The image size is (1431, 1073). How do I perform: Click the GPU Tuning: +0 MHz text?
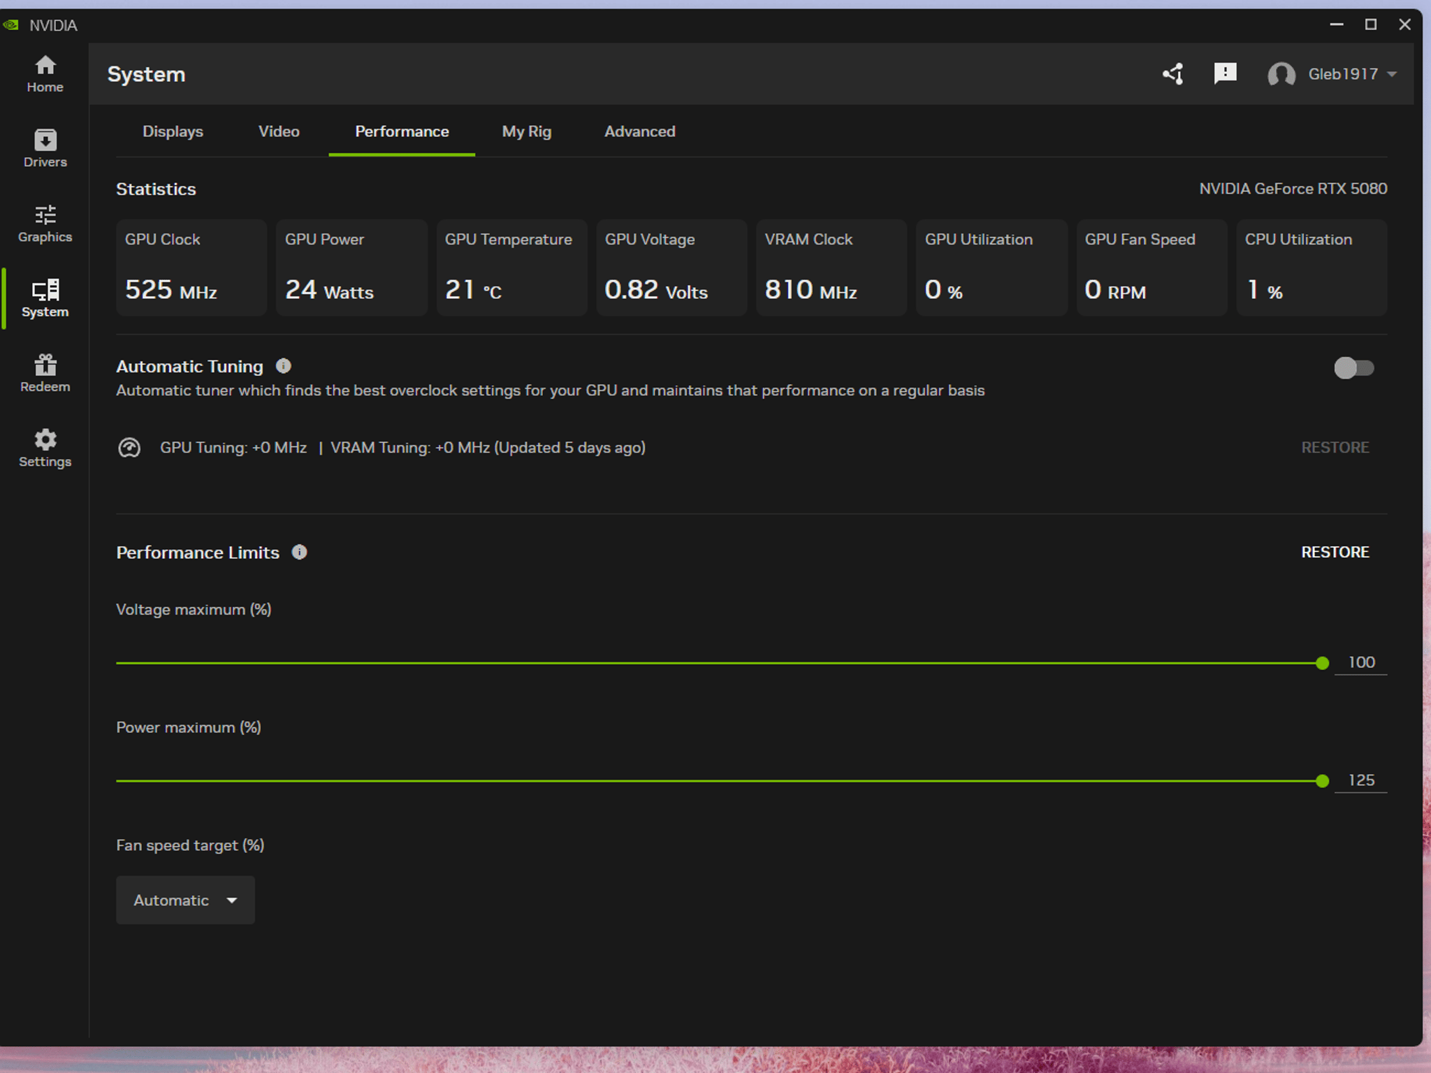[233, 448]
